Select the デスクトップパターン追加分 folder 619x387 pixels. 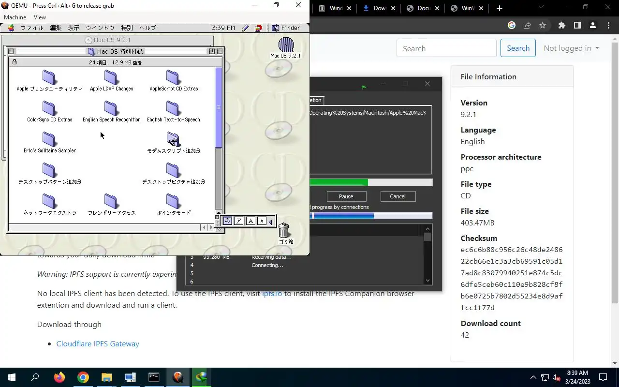(49, 174)
